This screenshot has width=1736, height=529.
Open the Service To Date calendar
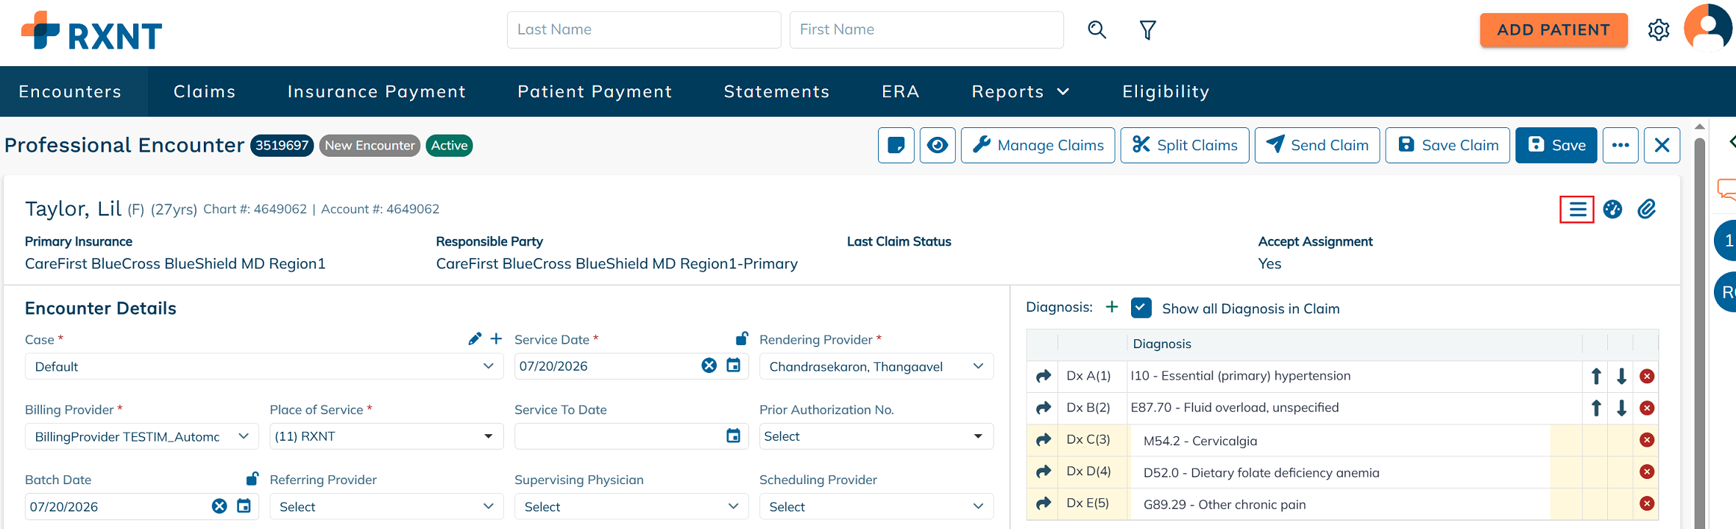coord(734,436)
